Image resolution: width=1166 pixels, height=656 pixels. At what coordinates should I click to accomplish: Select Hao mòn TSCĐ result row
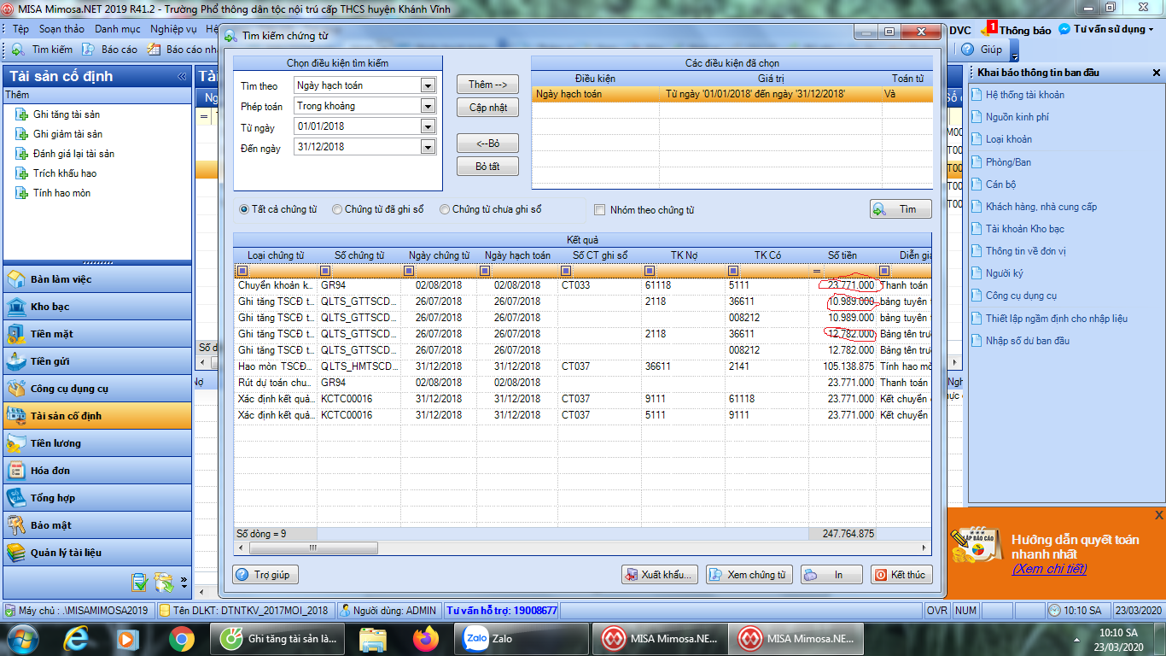pyautogui.click(x=582, y=366)
